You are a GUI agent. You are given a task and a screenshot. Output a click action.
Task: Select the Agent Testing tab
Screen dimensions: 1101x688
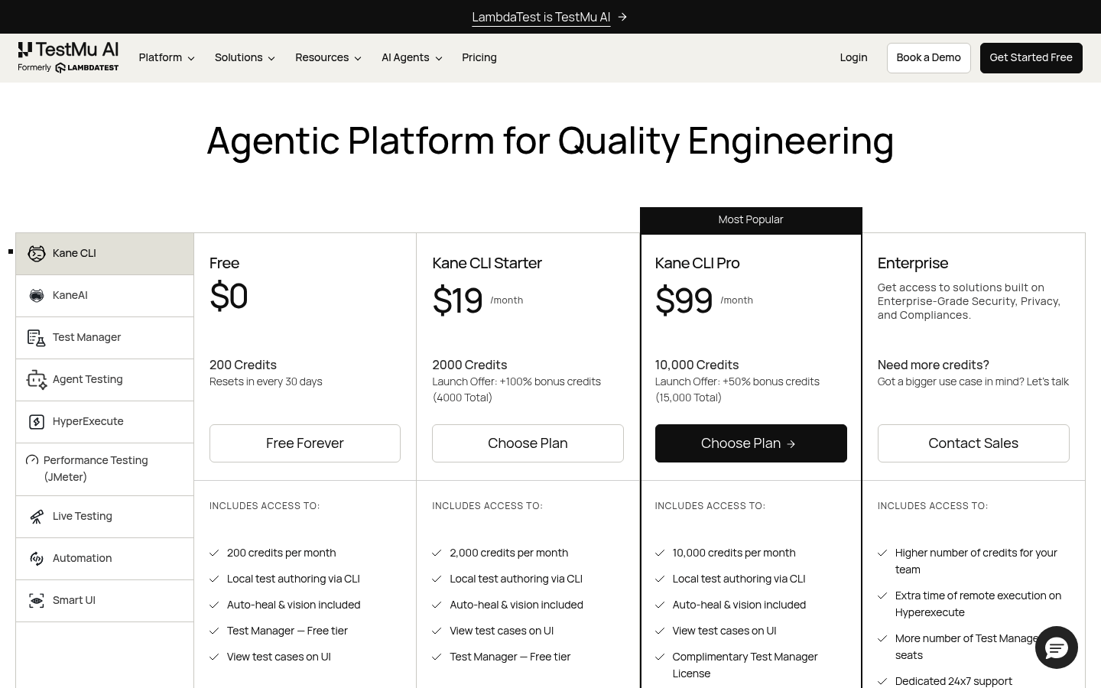[105, 380]
